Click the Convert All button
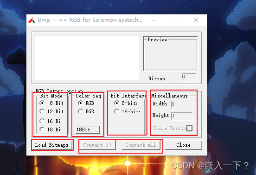Viewport: 256px width, 175px height. [141, 145]
